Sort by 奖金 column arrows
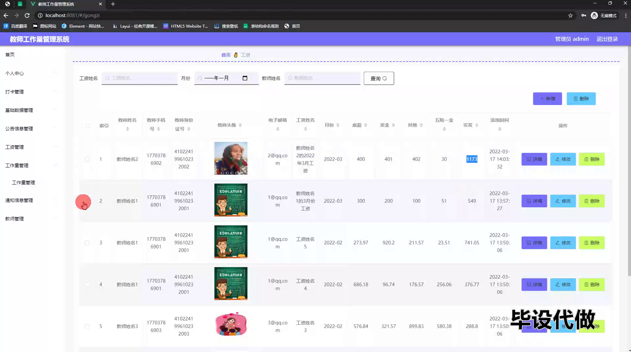Viewport: 631px width, 352px height. tap(393, 125)
